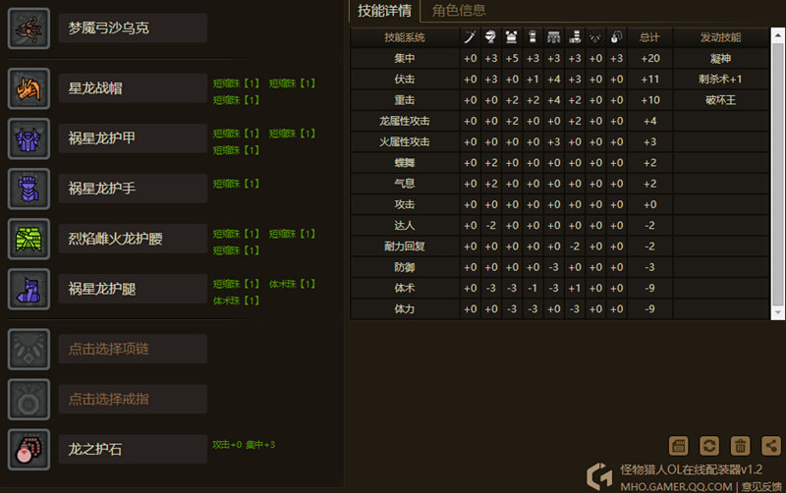Change the waist armor 烈焰雌火龙护腰
This screenshot has height=493, width=786.
coord(133,239)
